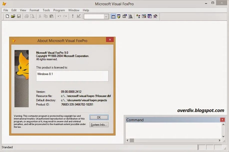Viewport: 229px width, 152px height.
Task: Close the Command window
Action: [222, 120]
